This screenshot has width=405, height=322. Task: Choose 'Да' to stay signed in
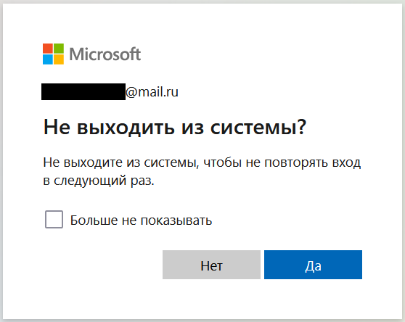313,265
